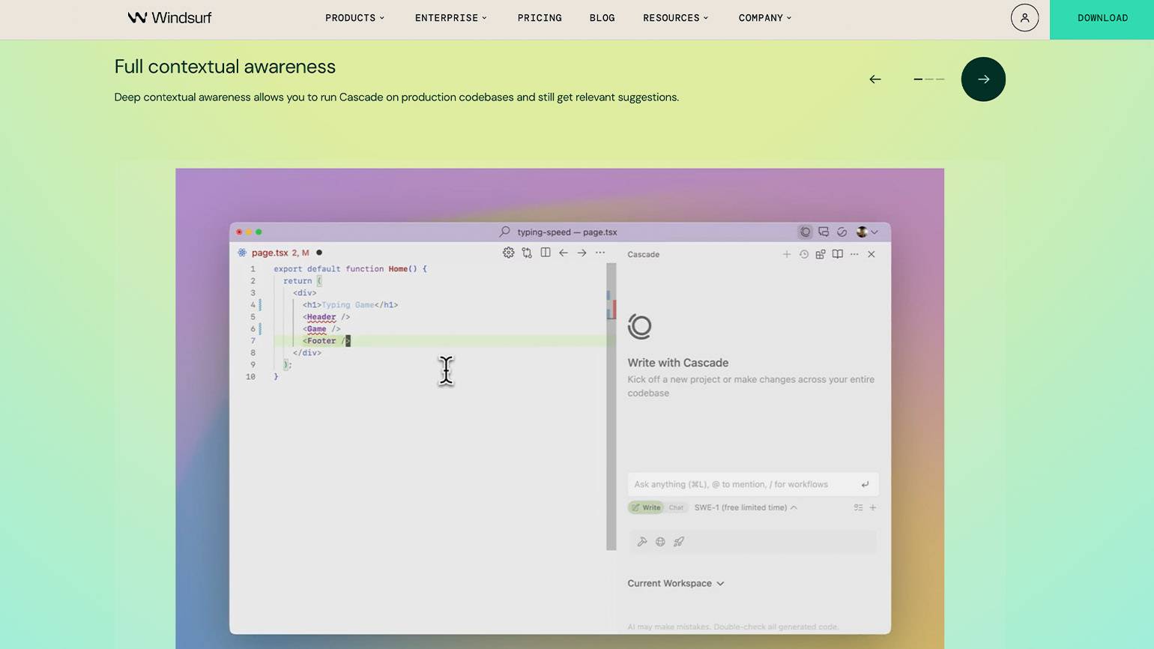1154x649 pixels.
Task: Open Cascade conversation history clock icon
Action: coord(804,255)
